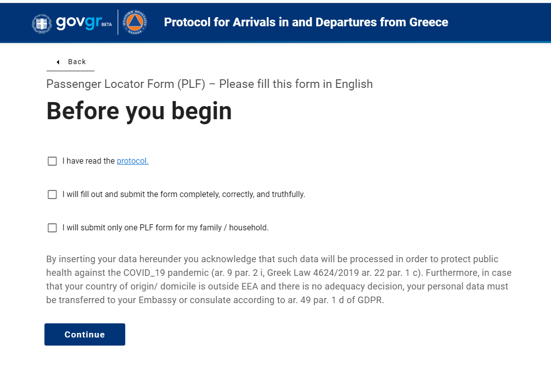Tick the 'I have read the protocol' checkbox

pos(52,161)
